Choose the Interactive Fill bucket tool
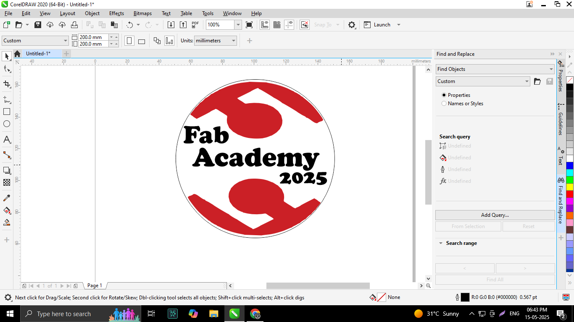The width and height of the screenshot is (574, 322). (7, 210)
